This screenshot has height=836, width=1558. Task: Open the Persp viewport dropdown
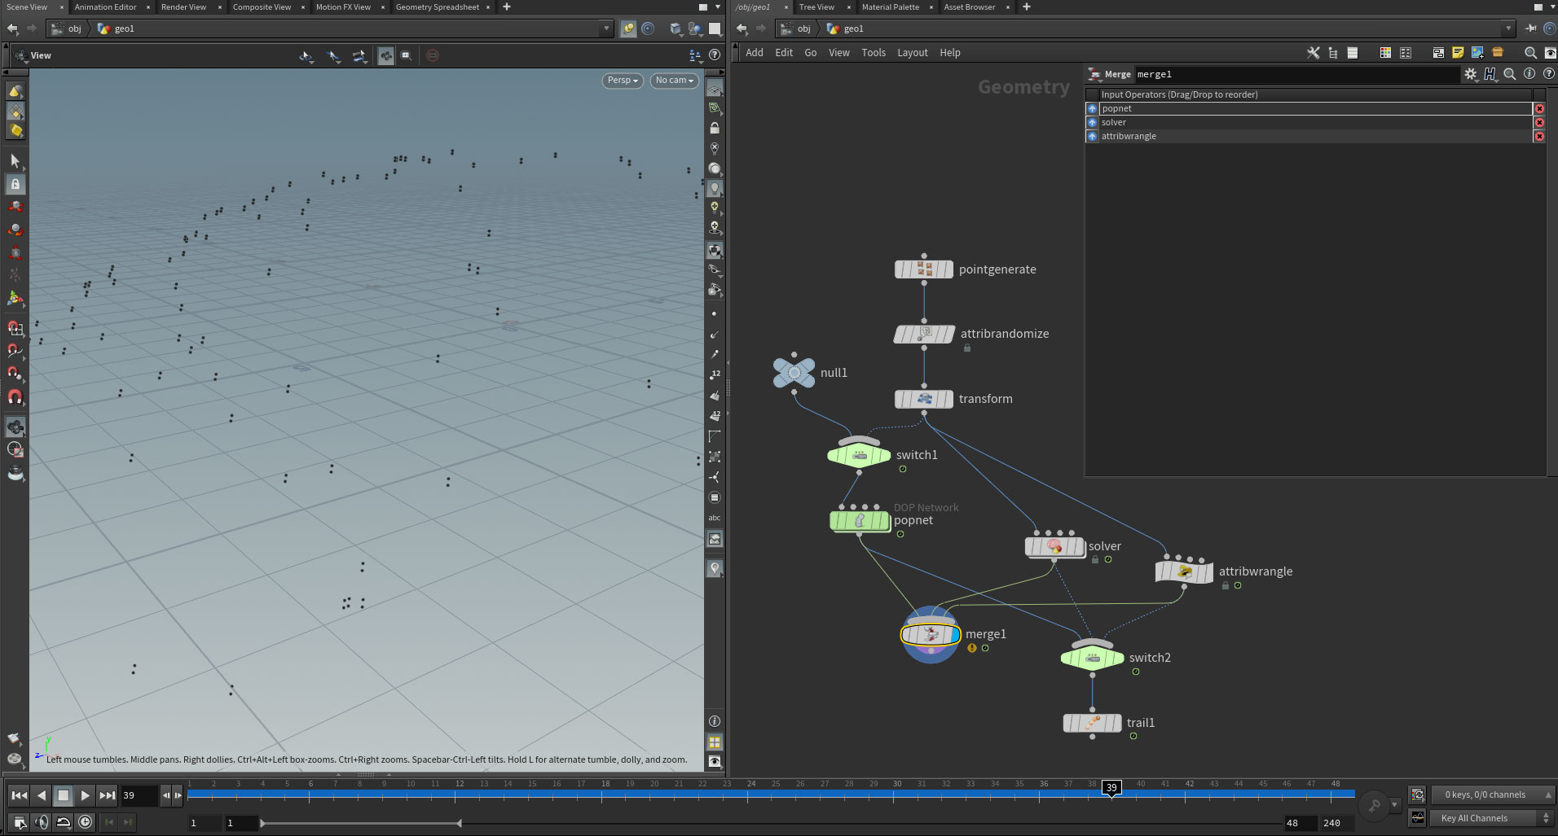coord(623,81)
